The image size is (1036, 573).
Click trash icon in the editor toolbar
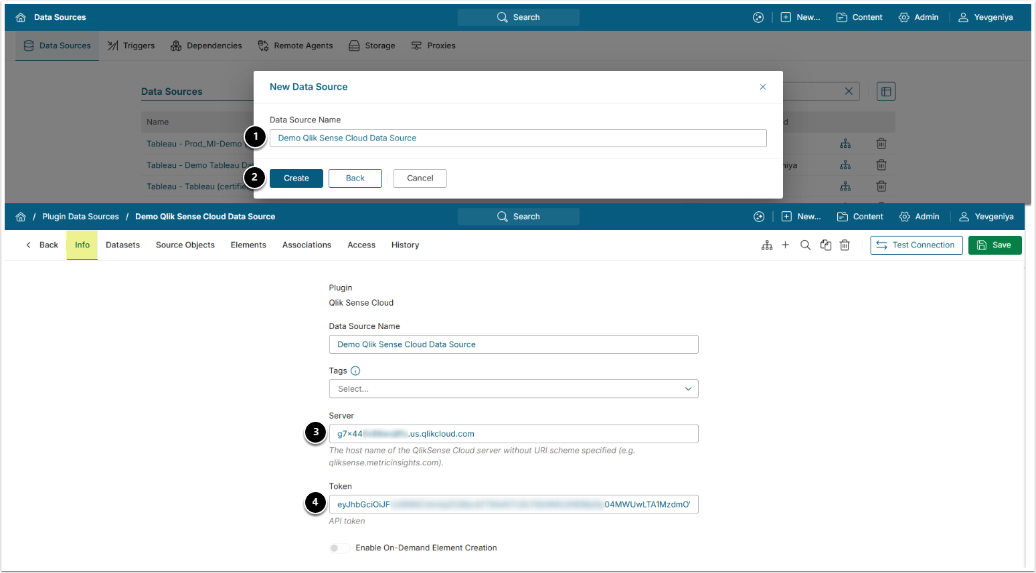(x=845, y=245)
